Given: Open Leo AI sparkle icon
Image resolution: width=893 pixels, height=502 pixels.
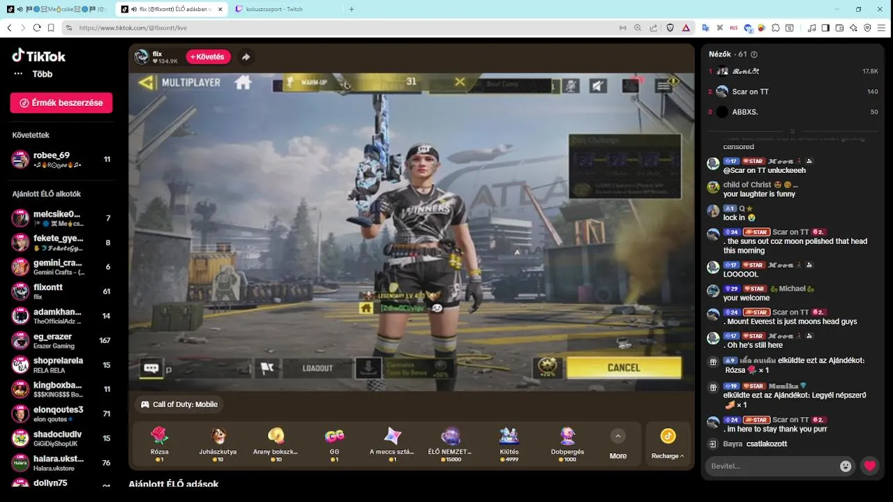Looking at the screenshot, I should pyautogui.click(x=853, y=28).
